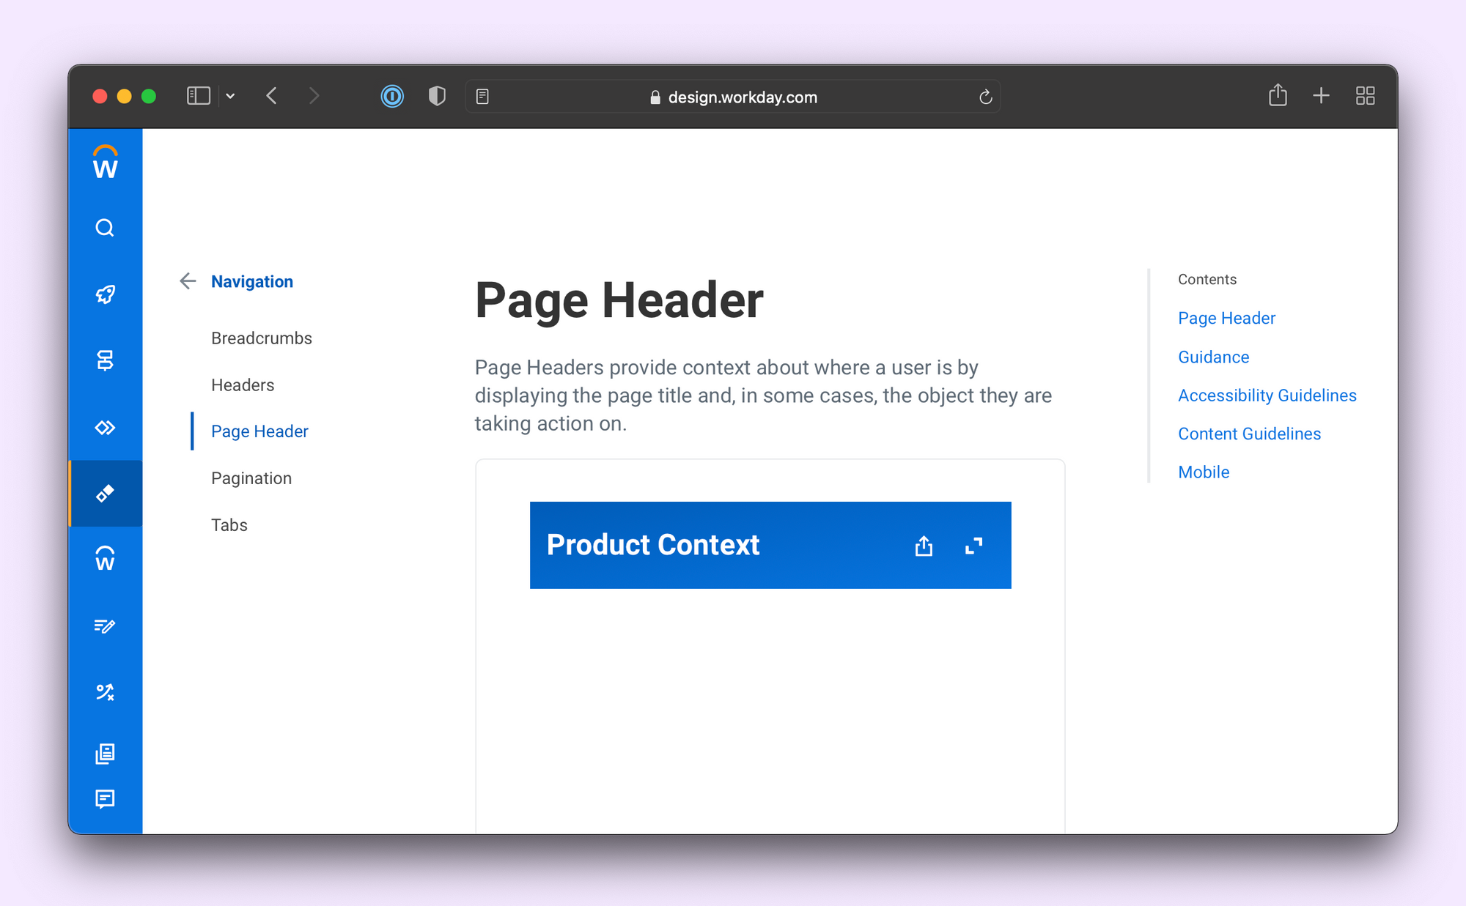The image size is (1466, 906).
Task: Toggle Reader view icon in address bar
Action: pos(482,97)
